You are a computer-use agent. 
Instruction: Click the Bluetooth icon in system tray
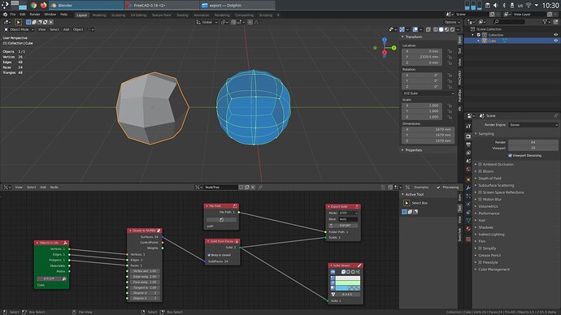[x=504, y=5]
